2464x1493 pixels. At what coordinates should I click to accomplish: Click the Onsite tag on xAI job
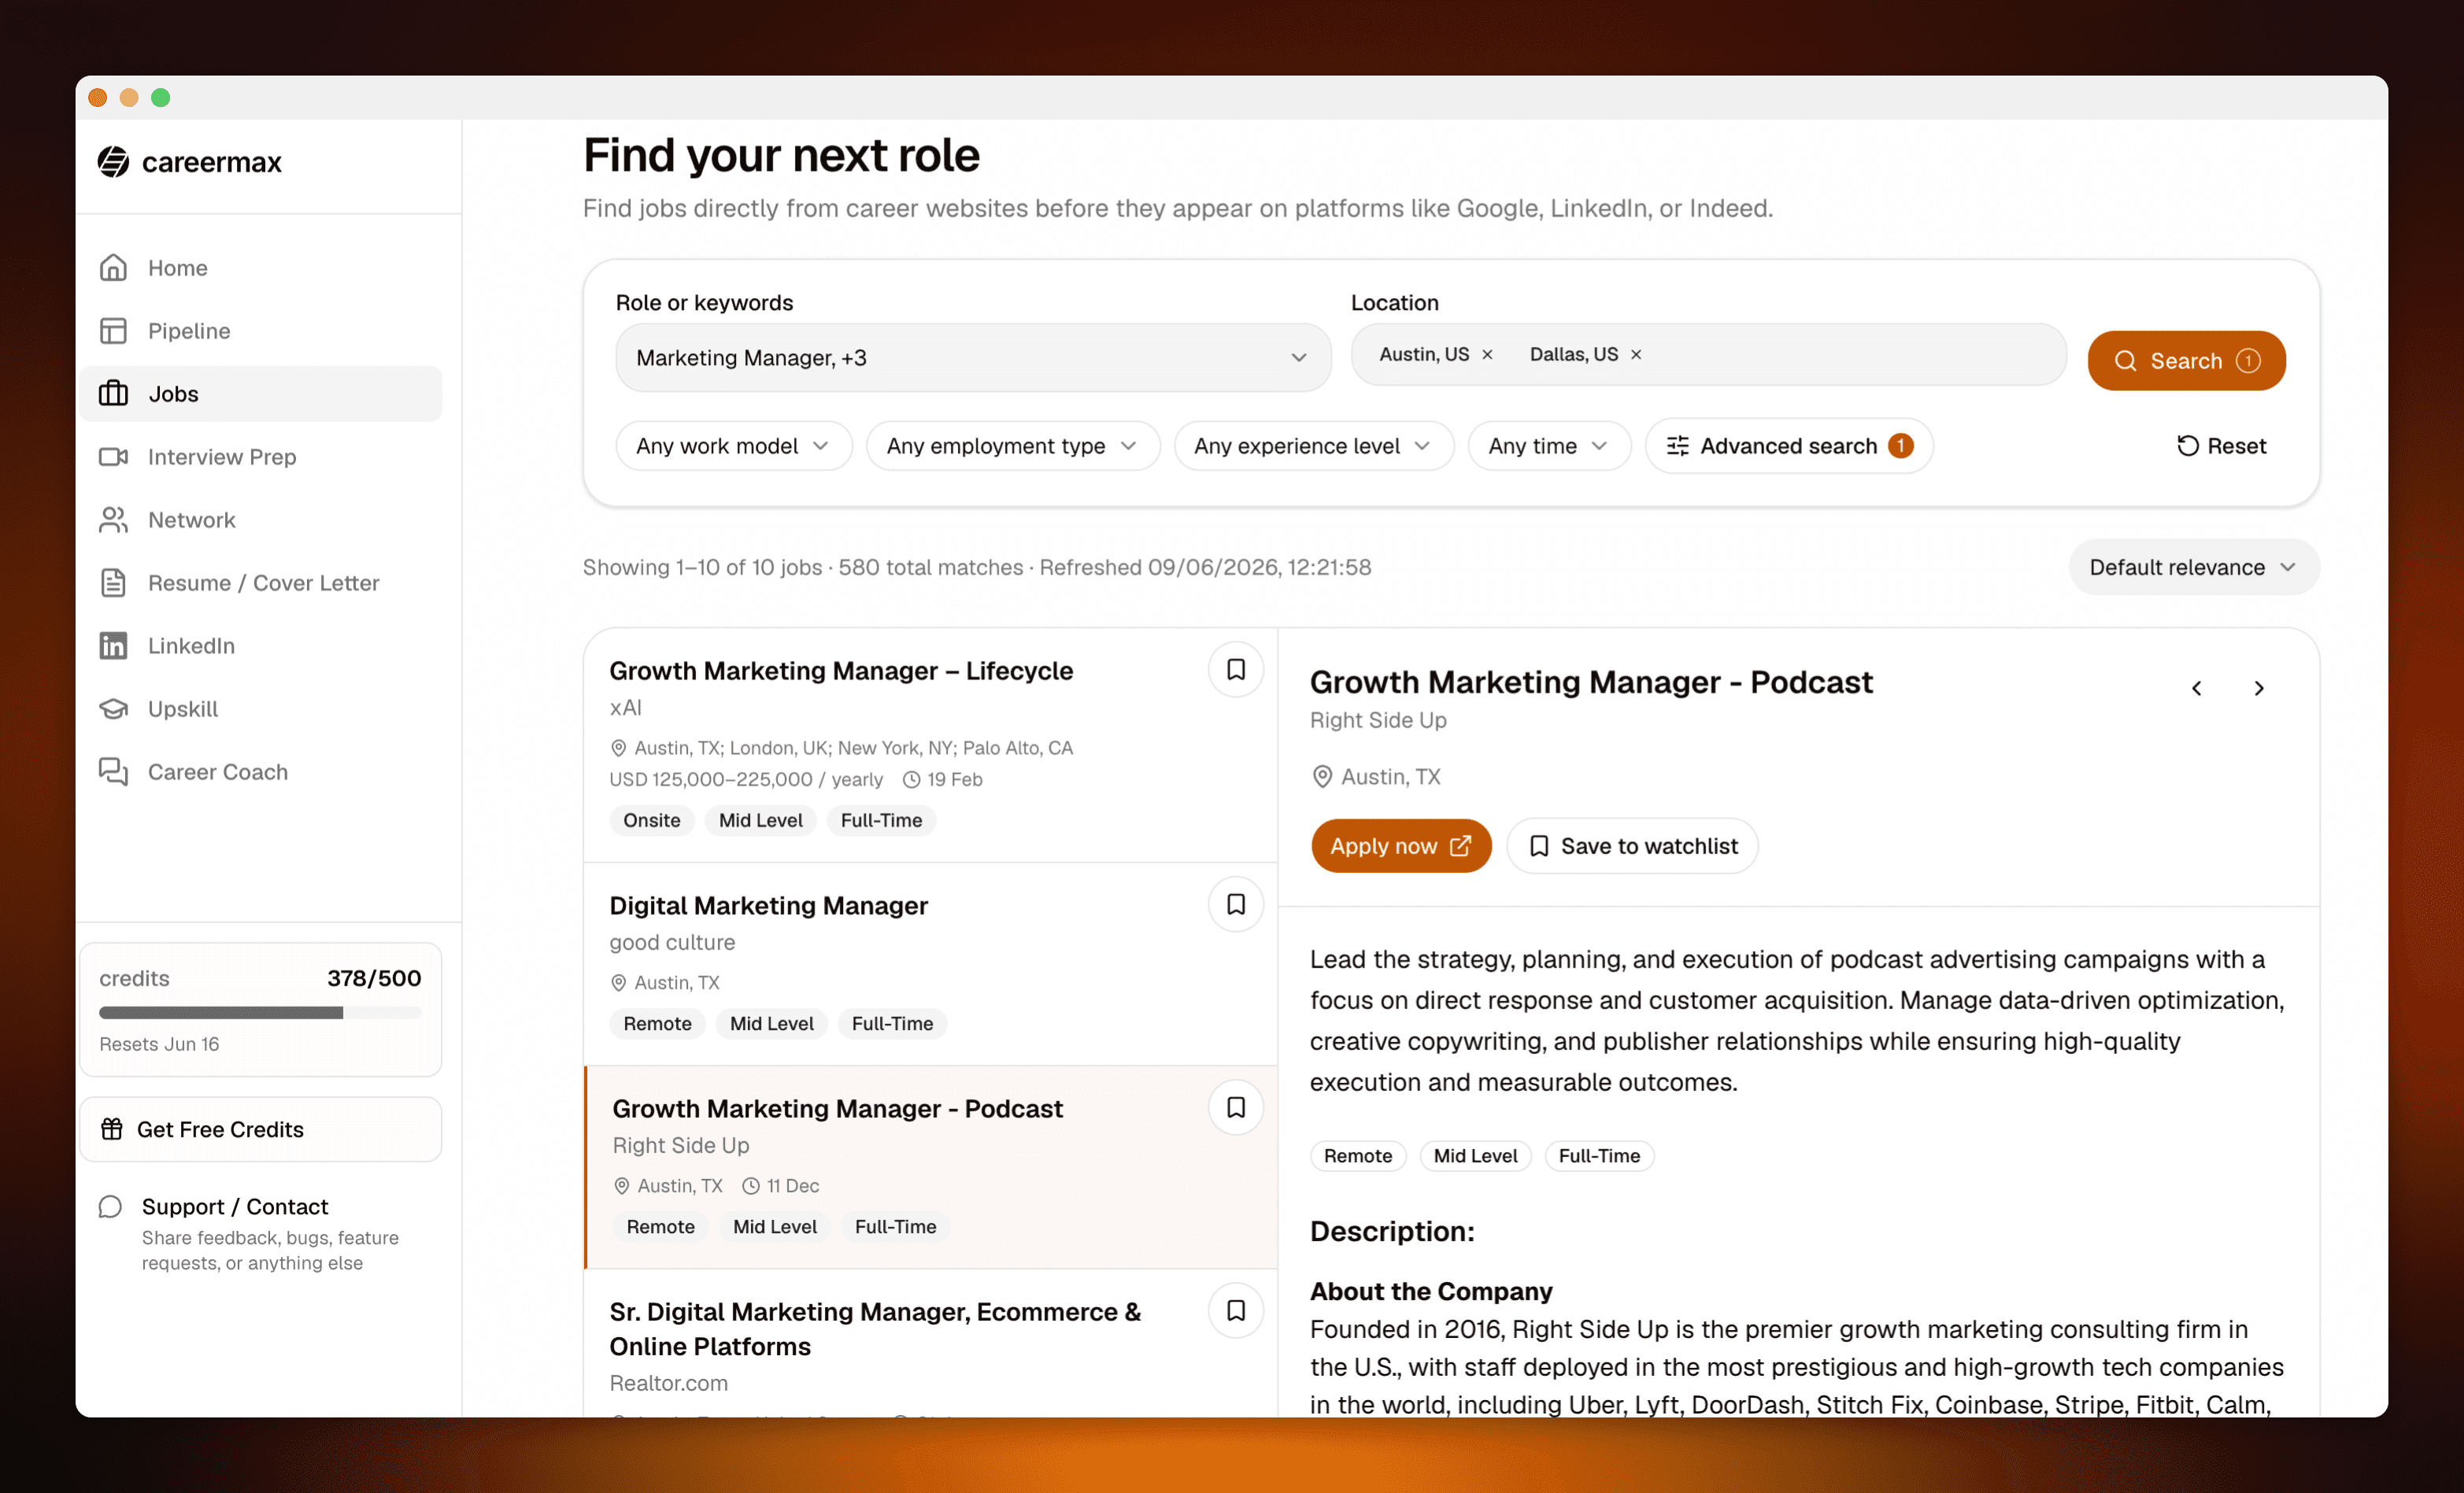[x=652, y=821]
